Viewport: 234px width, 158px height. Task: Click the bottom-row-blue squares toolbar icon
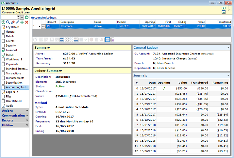click(76, 39)
